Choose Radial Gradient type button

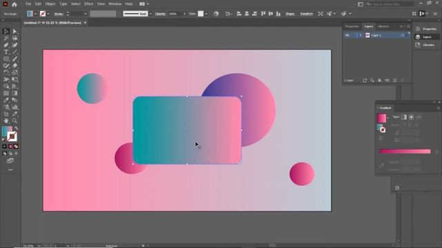[x=412, y=117]
